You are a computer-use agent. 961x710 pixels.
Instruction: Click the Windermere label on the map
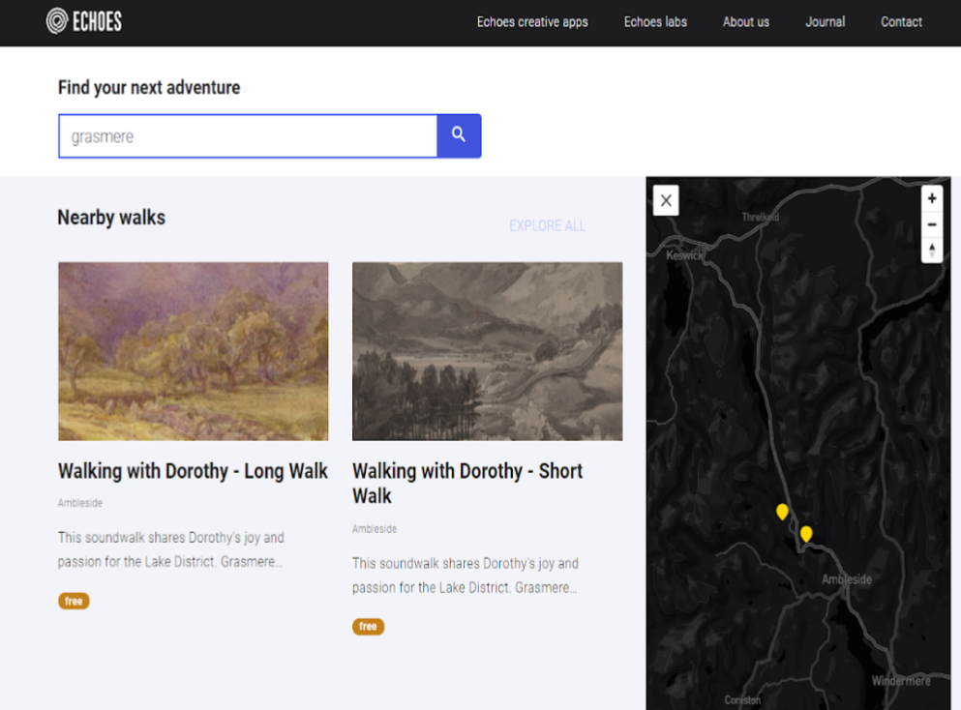coord(901,681)
